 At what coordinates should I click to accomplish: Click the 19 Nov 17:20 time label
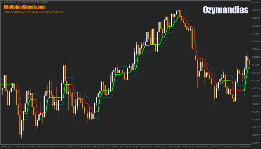tap(62, 147)
